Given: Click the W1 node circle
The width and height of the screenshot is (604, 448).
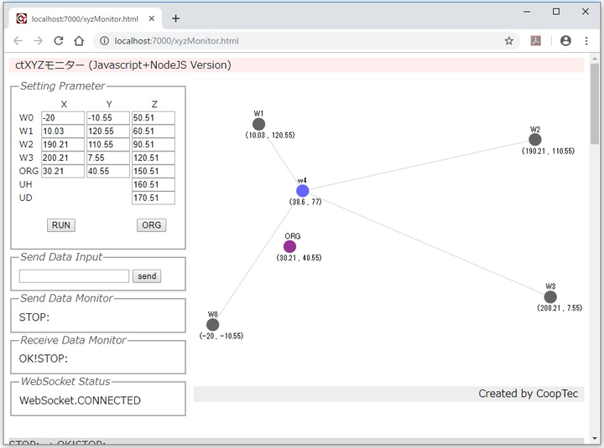Looking at the screenshot, I should 259,124.
